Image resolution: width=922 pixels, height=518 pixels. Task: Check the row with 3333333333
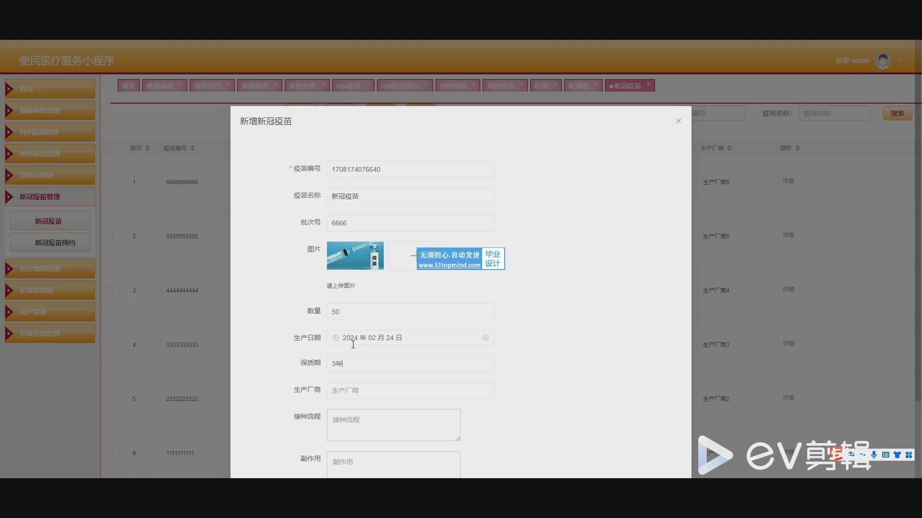[x=109, y=345]
